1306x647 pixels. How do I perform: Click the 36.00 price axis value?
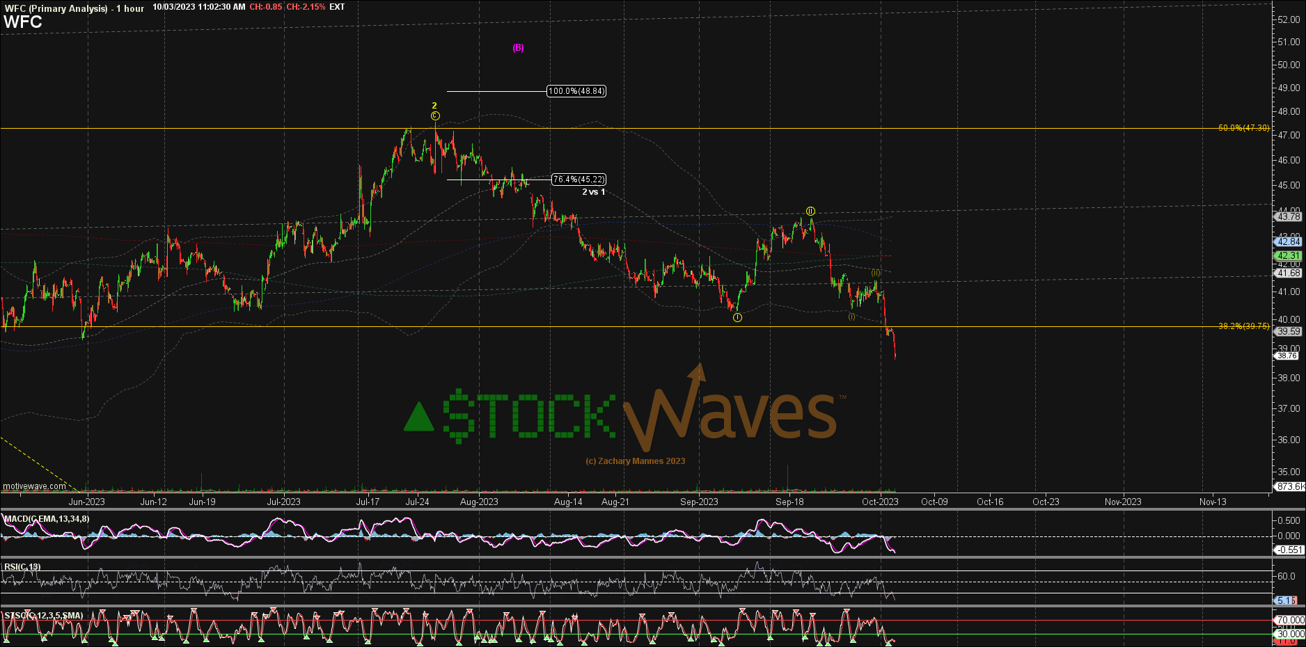coord(1289,440)
